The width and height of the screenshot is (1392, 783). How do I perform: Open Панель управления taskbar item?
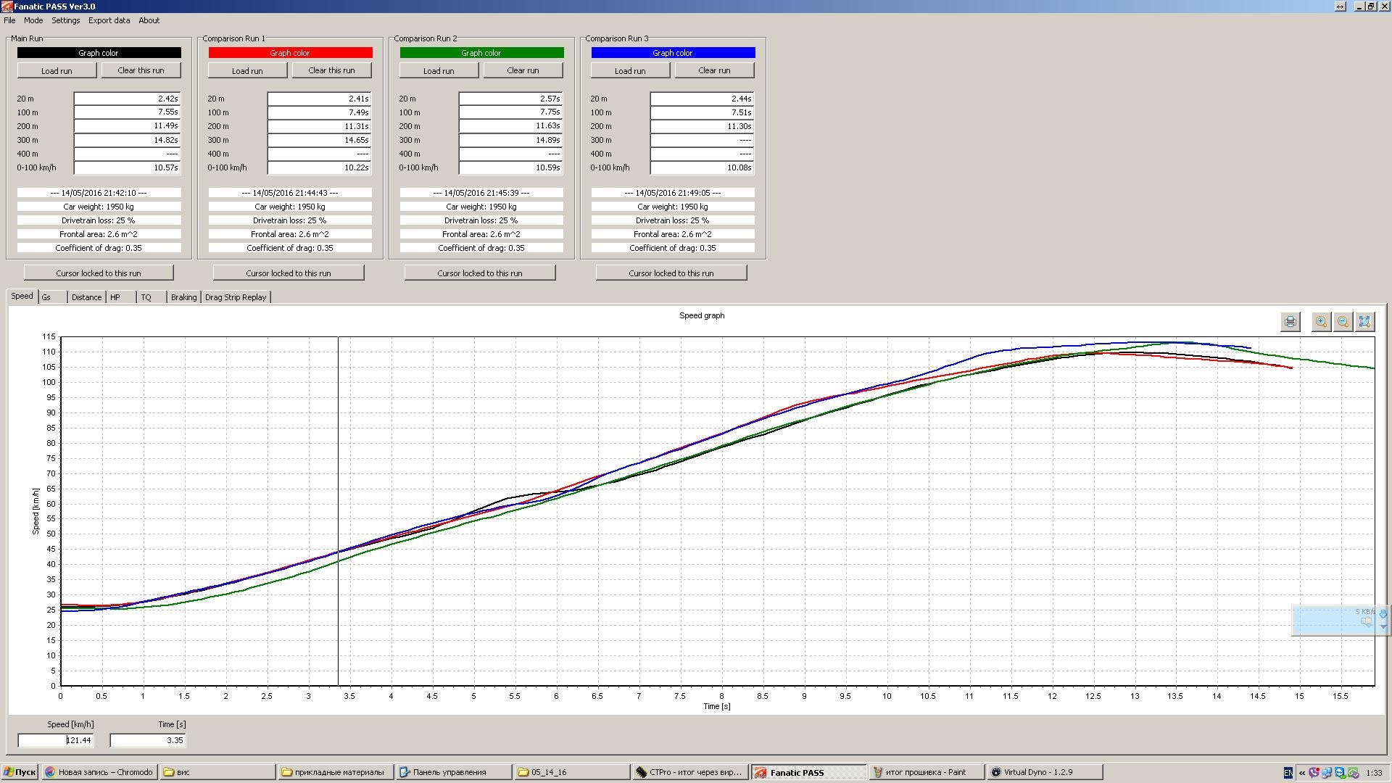click(x=453, y=772)
